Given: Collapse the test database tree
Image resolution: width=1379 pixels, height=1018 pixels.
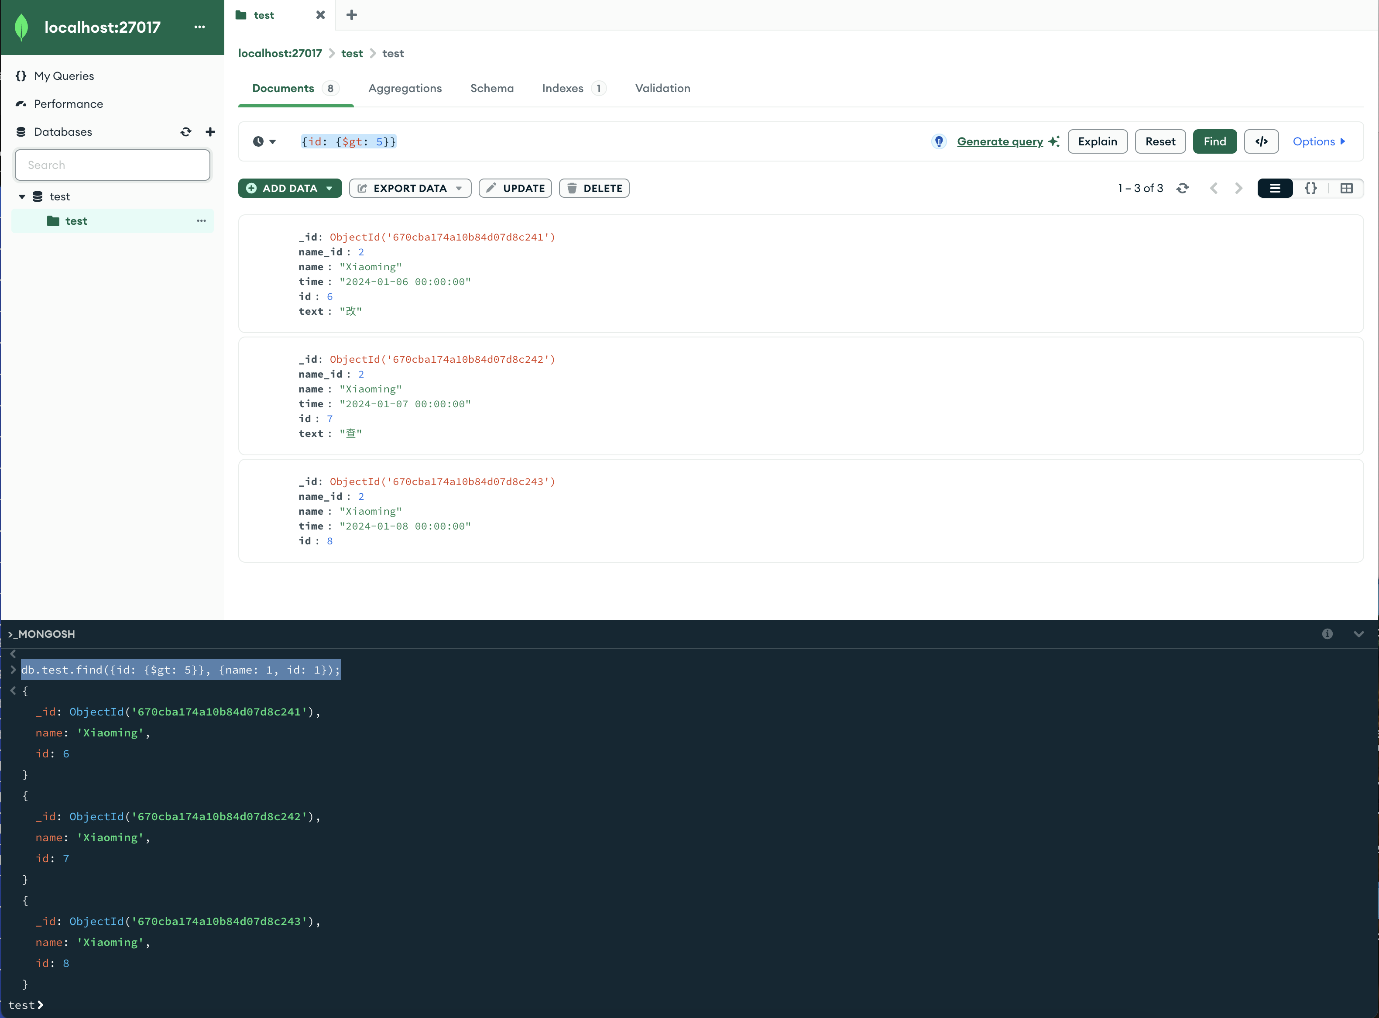Looking at the screenshot, I should click(22, 196).
